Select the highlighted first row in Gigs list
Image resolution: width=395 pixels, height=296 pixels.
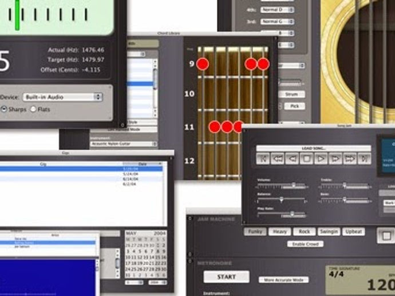point(81,169)
